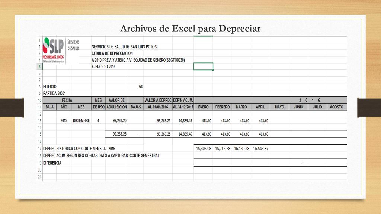The height and width of the screenshot is (214, 381).
Task: Click the 'CEDULA DE DEPRECIACION' cell
Action: pos(112,53)
